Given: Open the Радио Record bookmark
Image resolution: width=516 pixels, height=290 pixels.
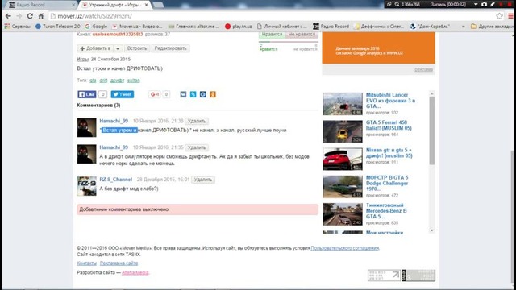Looking at the screenshot, I should (331, 27).
